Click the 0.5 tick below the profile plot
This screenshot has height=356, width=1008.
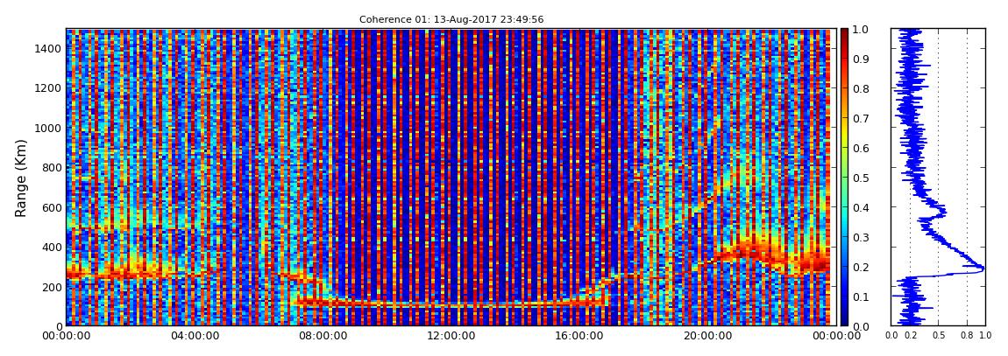[939, 336]
